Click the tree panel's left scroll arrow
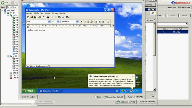This screenshot has width=192, height=108. [2, 104]
